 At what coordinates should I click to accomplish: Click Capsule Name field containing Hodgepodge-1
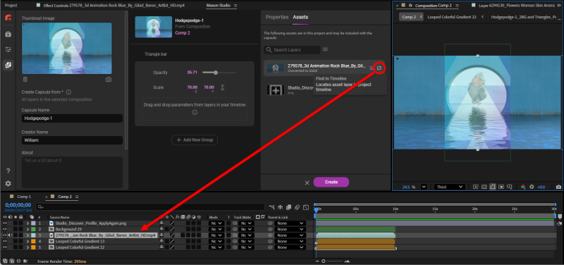[x=72, y=118]
